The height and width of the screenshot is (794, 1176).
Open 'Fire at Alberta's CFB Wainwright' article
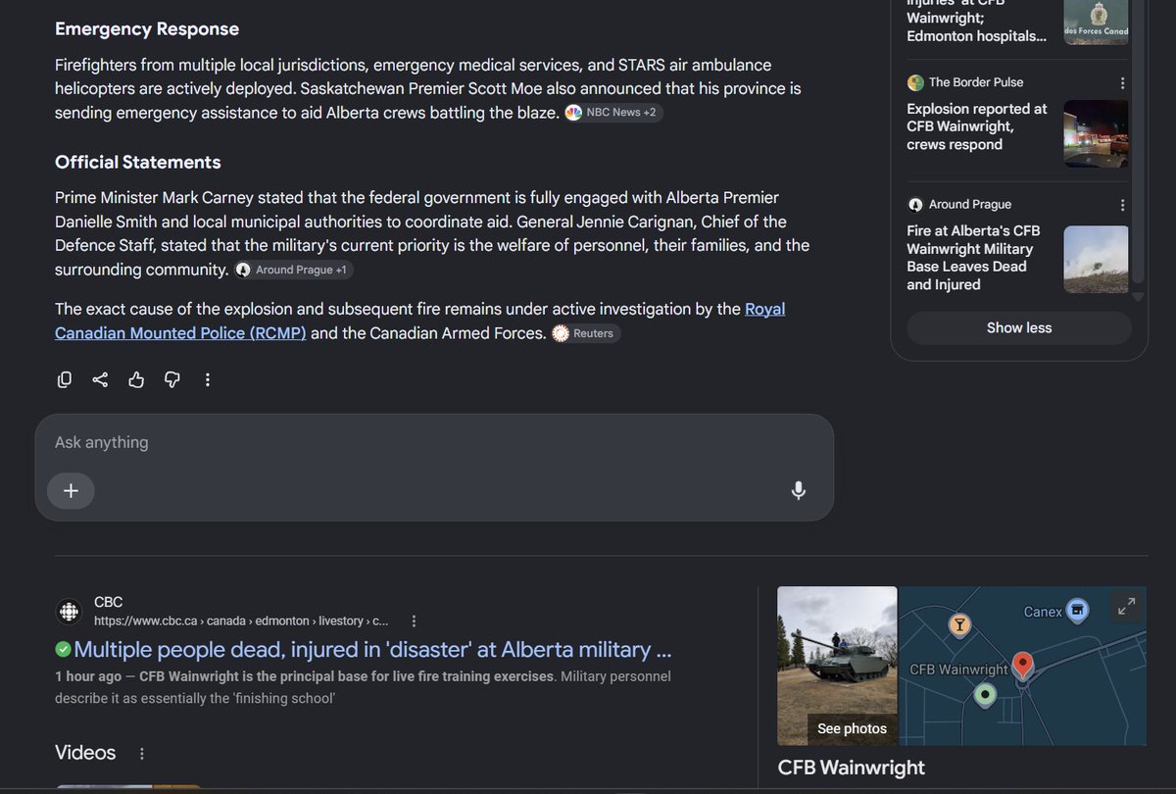click(x=973, y=258)
